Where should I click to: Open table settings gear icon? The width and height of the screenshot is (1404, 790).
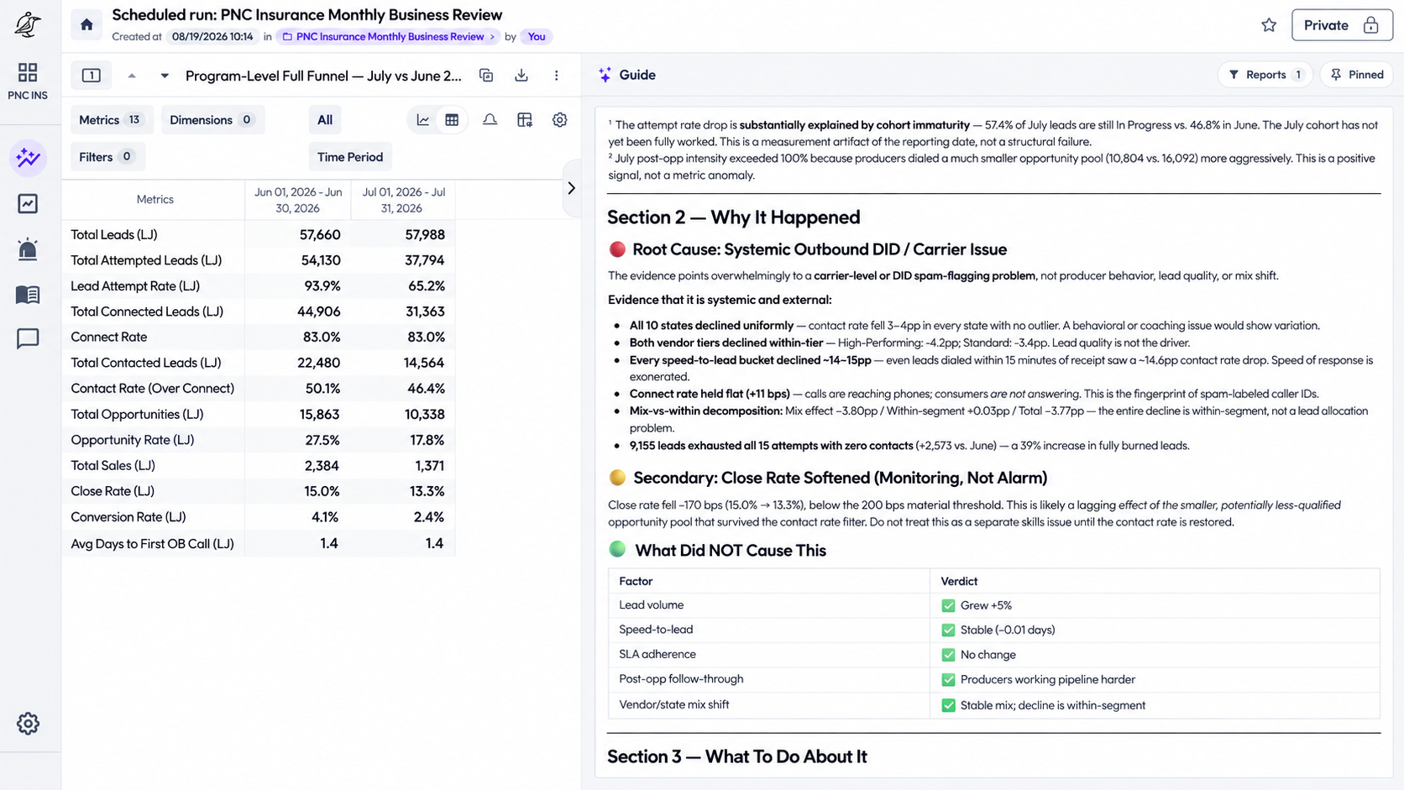[559, 120]
